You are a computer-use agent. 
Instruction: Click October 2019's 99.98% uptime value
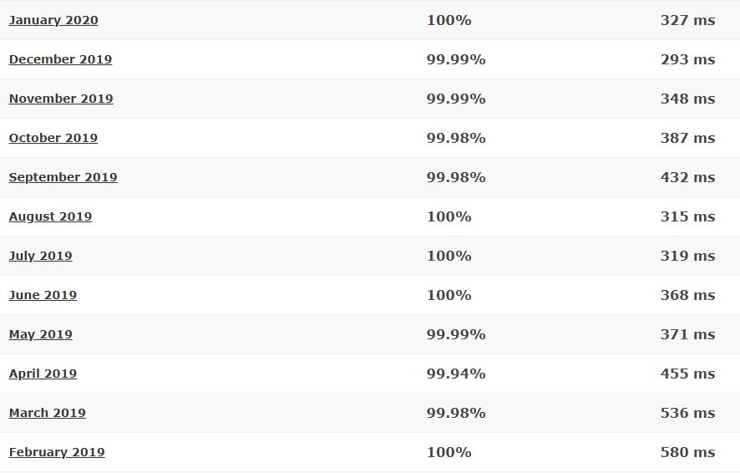(x=456, y=138)
